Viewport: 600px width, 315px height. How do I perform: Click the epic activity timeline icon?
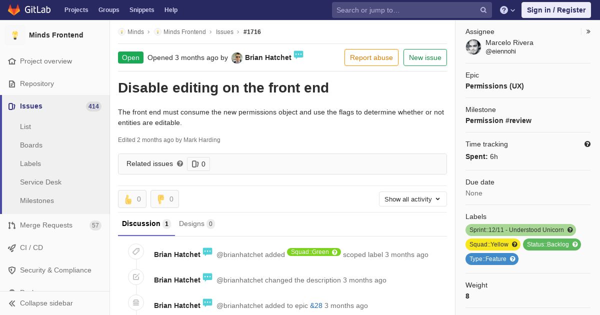136,302
